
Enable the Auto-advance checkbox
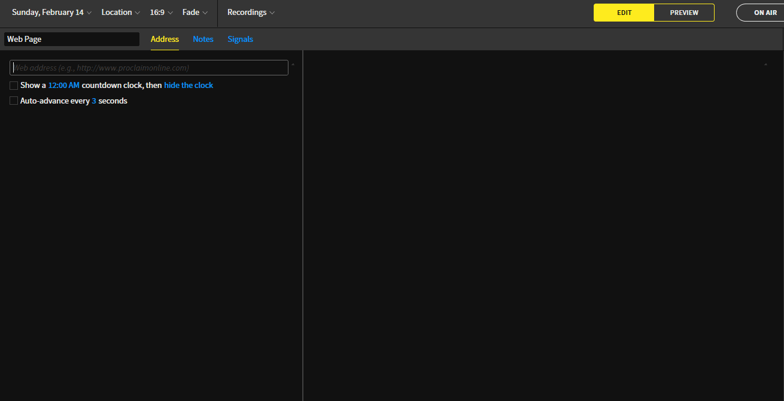[x=14, y=101]
